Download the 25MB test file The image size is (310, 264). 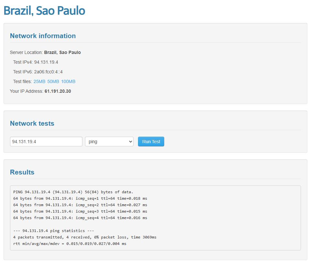coord(39,81)
